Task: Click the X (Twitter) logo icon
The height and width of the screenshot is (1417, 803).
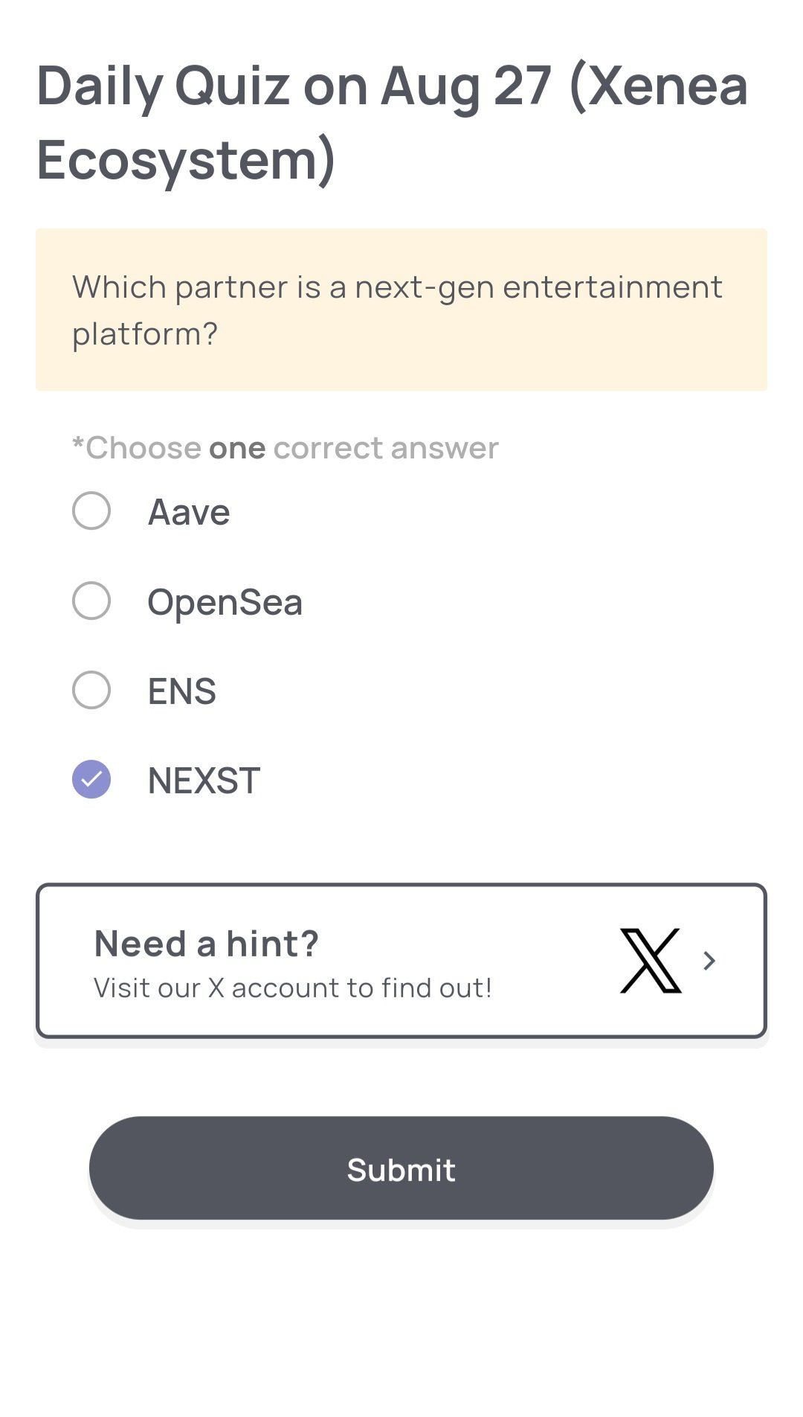Action: click(651, 960)
